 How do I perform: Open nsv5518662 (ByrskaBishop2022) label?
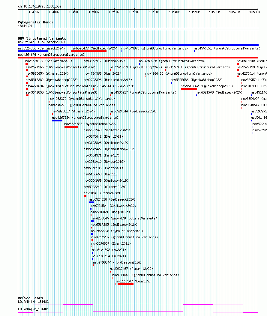point(207,86)
